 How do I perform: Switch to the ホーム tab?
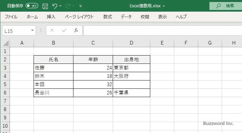coord(32,17)
